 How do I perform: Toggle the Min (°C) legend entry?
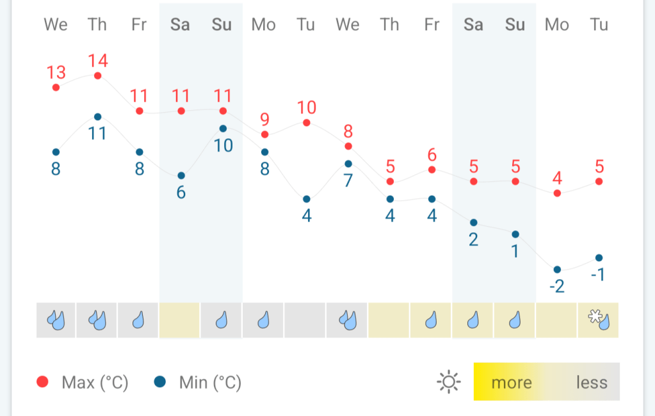[x=197, y=383]
